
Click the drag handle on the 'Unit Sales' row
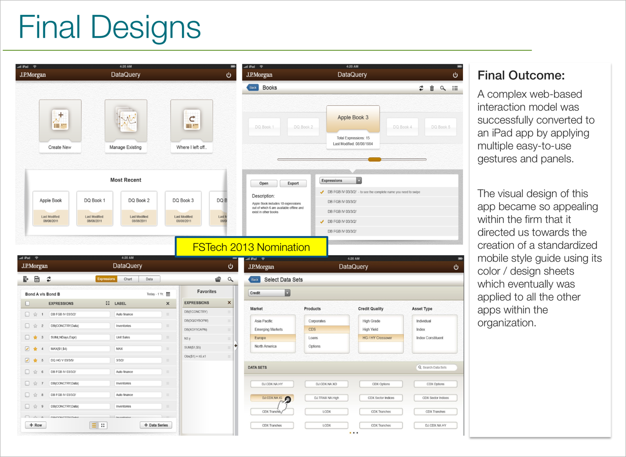pyautogui.click(x=168, y=337)
